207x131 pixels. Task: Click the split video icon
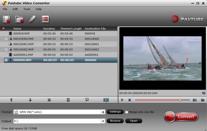[x=106, y=100]
